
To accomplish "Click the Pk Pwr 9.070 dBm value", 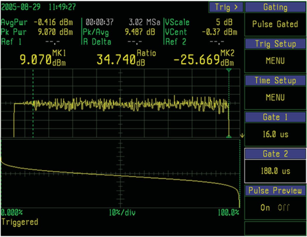I will (x=56, y=32).
